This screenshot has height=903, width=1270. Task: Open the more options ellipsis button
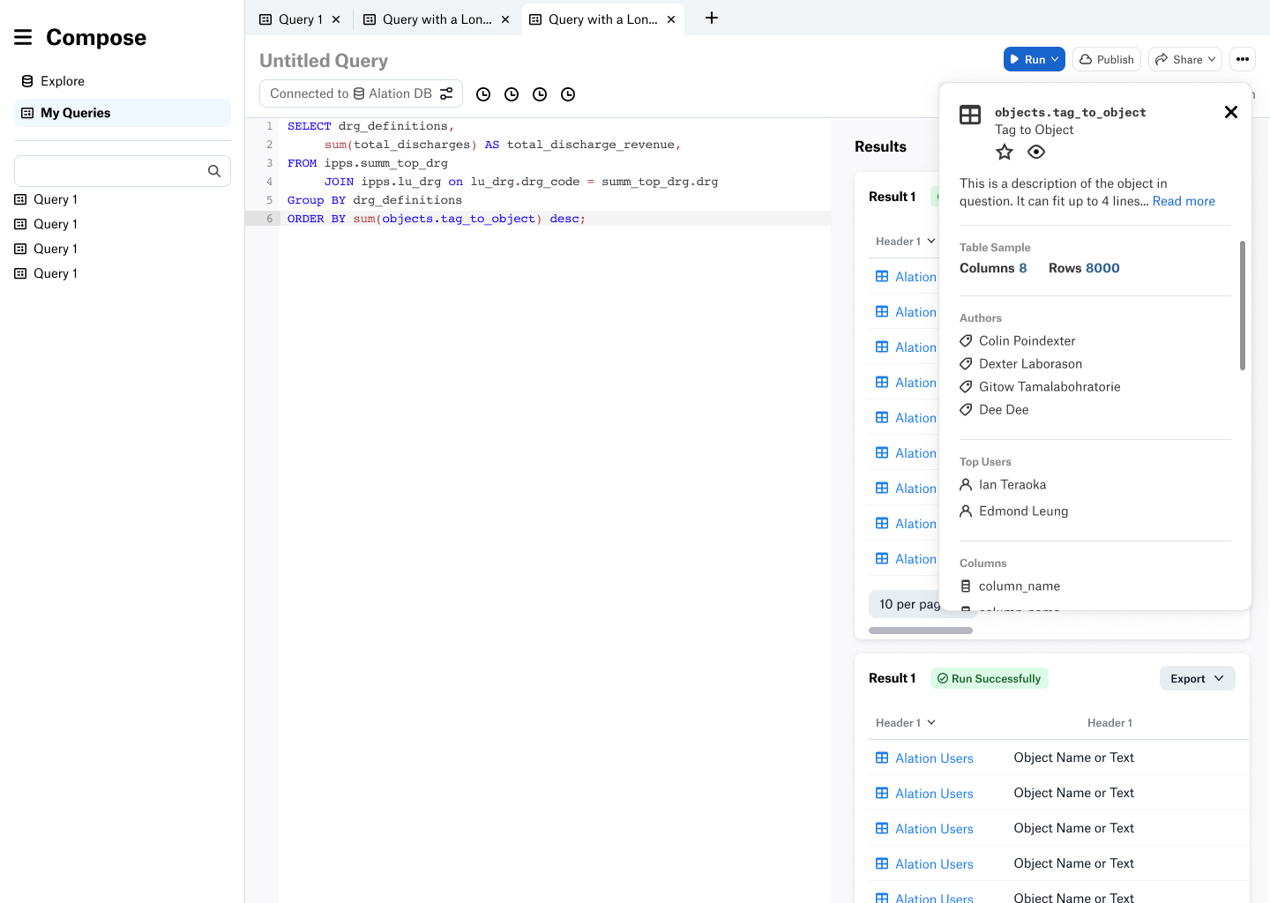click(x=1243, y=59)
